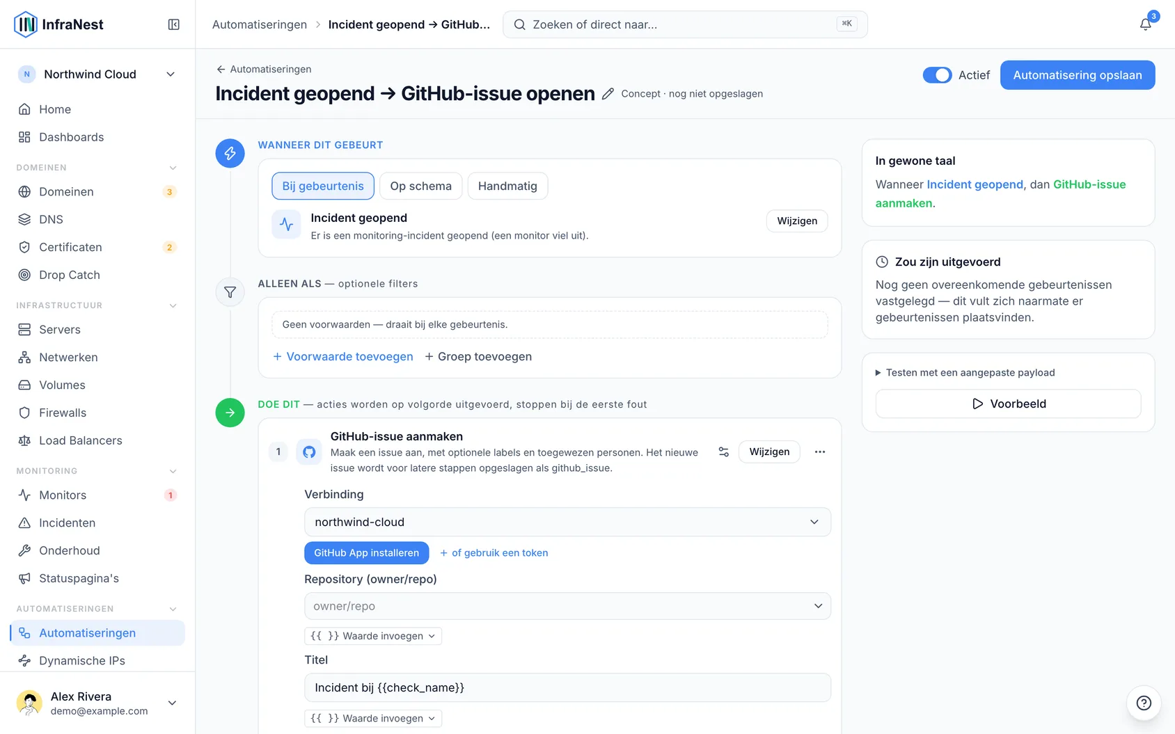Select the Bij gebeurtenis trigger type
Screen dimensions: 1175x734
pos(323,186)
